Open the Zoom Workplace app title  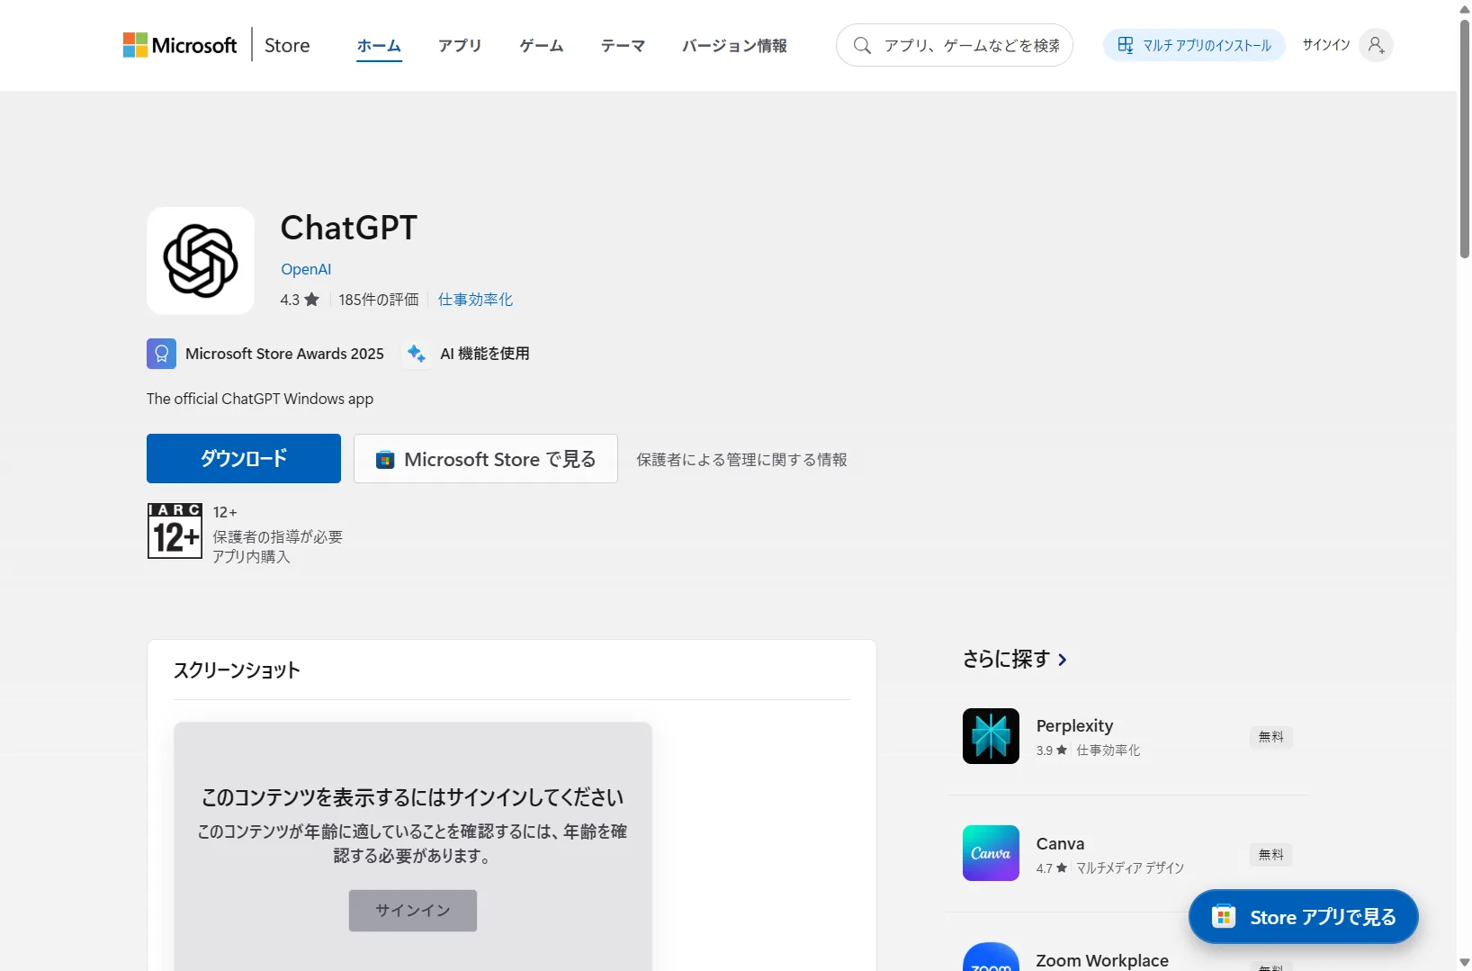[x=1102, y=960]
